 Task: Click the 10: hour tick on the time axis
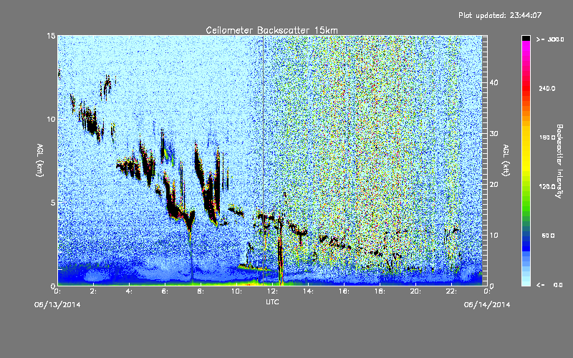pos(237,291)
